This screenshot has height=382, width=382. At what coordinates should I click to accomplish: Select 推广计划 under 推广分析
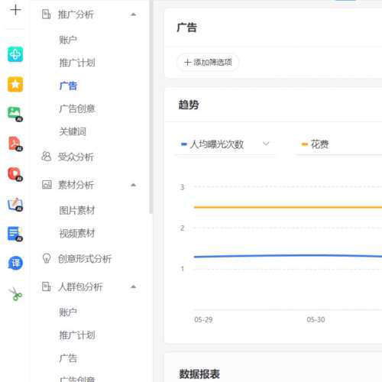coord(77,63)
